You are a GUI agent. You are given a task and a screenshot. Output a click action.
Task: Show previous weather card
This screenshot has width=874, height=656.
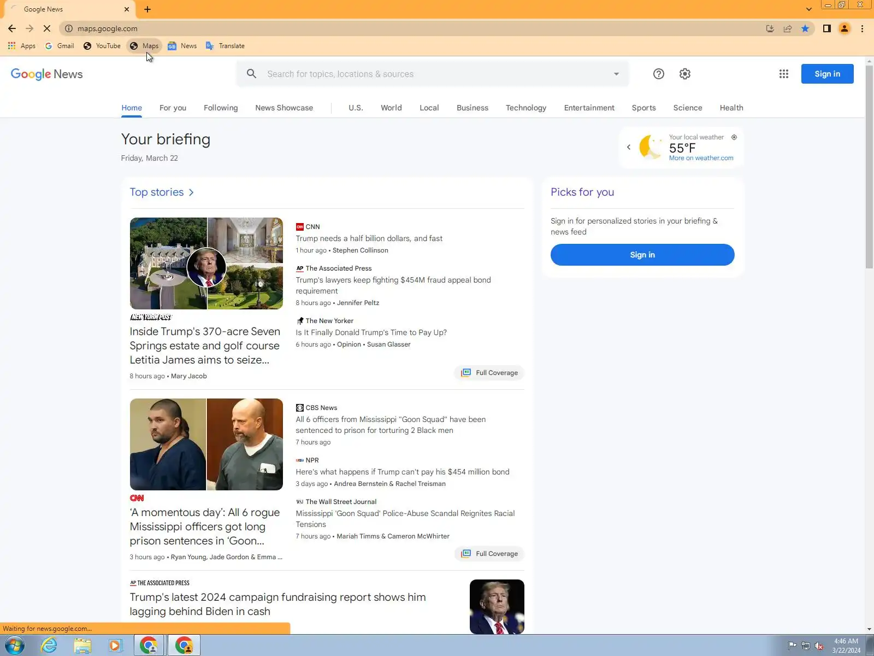point(629,147)
